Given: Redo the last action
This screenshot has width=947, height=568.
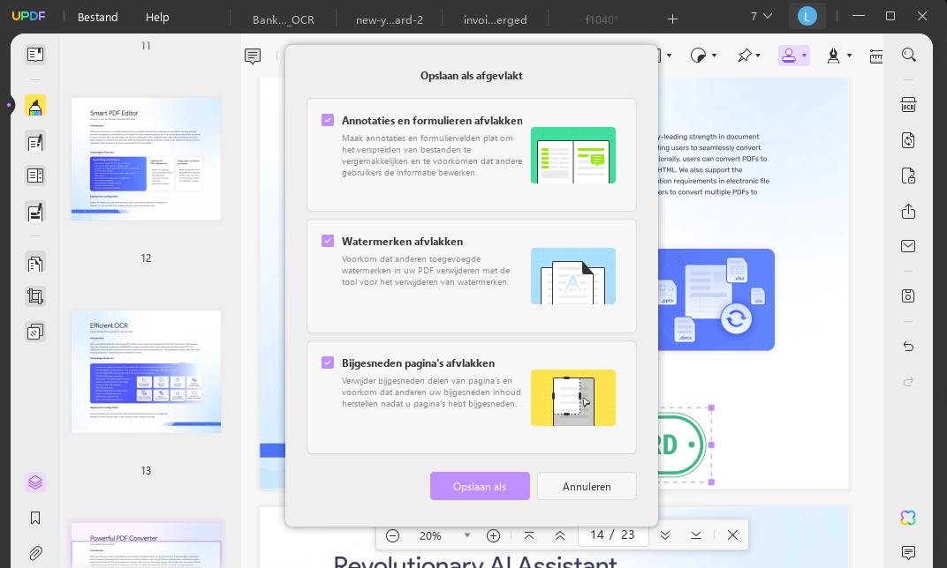Looking at the screenshot, I should pyautogui.click(x=908, y=382).
